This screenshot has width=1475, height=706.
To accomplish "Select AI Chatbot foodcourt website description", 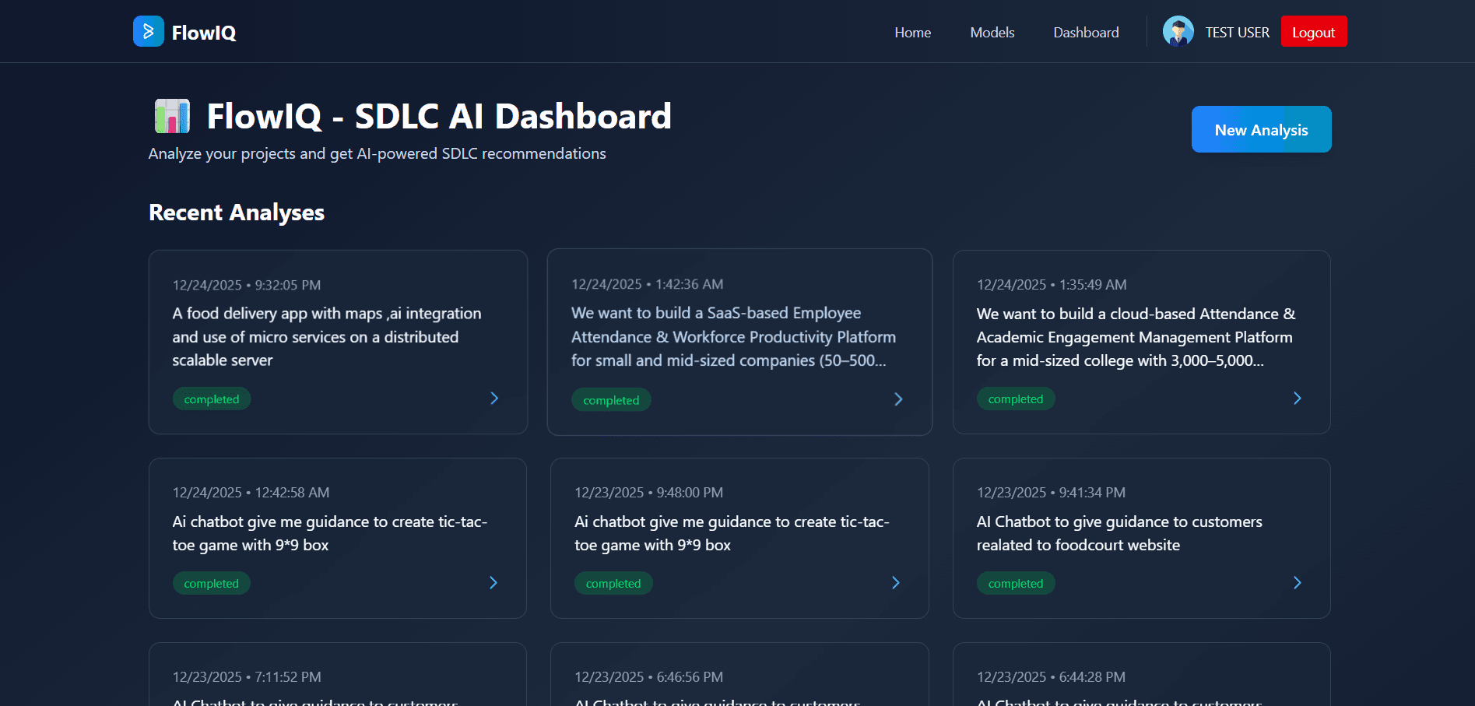I will coord(1119,533).
